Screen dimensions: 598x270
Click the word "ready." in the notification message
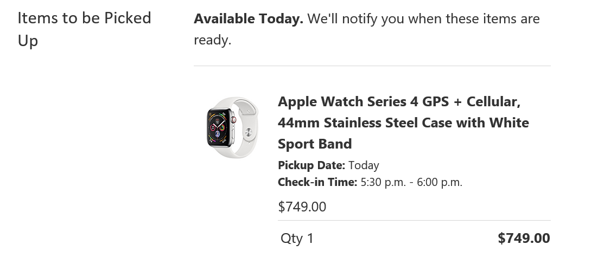point(212,40)
